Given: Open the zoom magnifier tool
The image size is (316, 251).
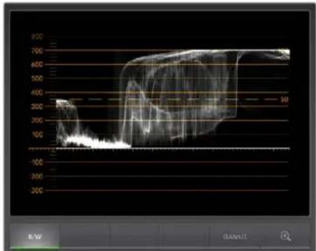Looking at the screenshot, I should (286, 237).
